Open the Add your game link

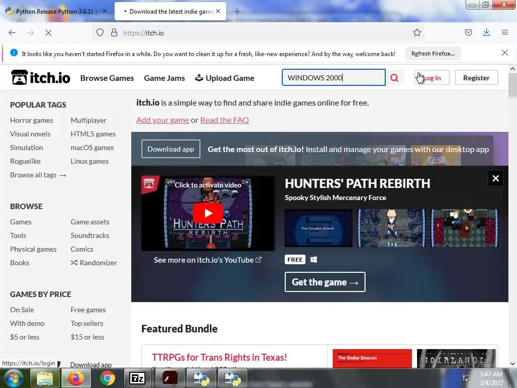point(163,120)
